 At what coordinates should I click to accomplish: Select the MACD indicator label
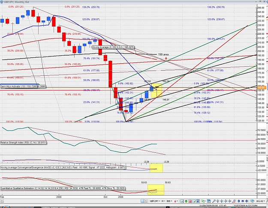[63, 168]
